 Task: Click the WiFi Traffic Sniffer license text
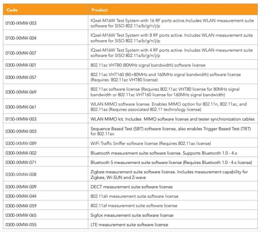pyautogui.click(x=151, y=143)
